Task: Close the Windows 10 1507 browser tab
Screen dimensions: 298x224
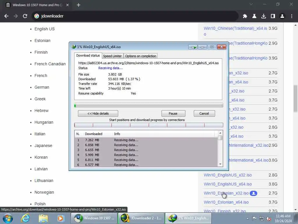Action: 68,5
